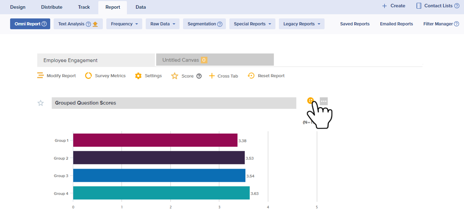Open Survey Metrics
This screenshot has height=218, width=464.
(x=106, y=76)
